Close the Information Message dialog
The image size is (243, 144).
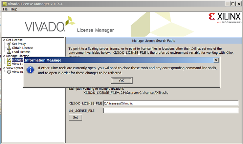tap(216, 60)
